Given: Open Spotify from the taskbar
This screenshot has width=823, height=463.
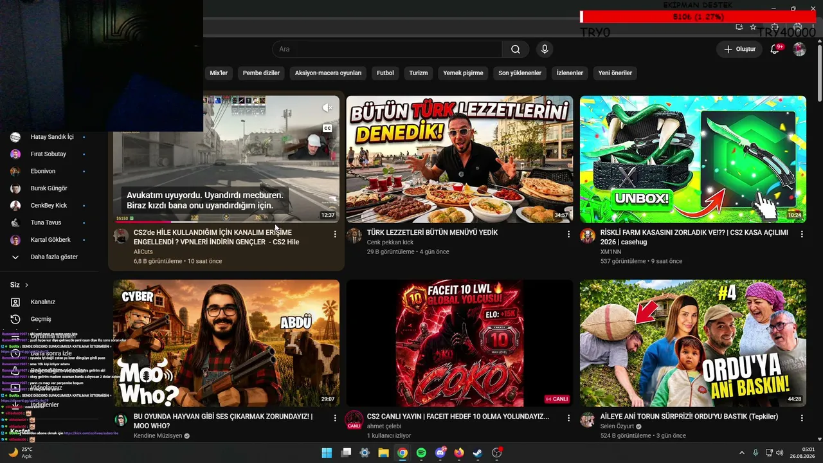Looking at the screenshot, I should click(x=421, y=453).
